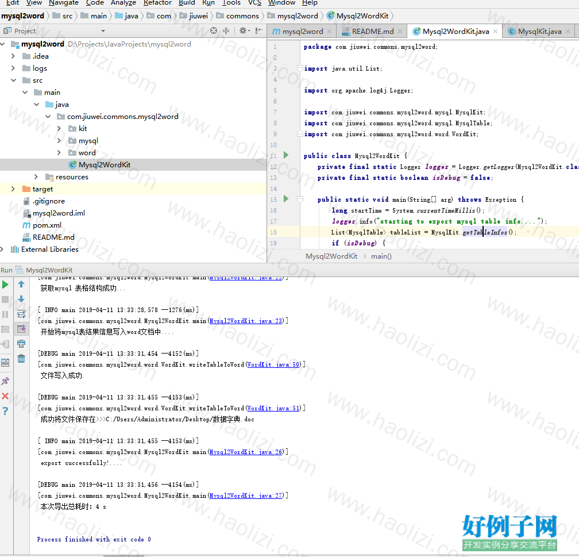Collapse all nodes using the Project panel toolbar icon
579x557 pixels.
click(x=226, y=30)
